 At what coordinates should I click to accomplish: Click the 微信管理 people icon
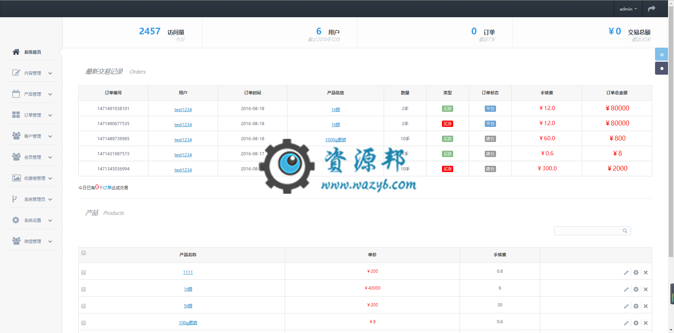point(16,241)
